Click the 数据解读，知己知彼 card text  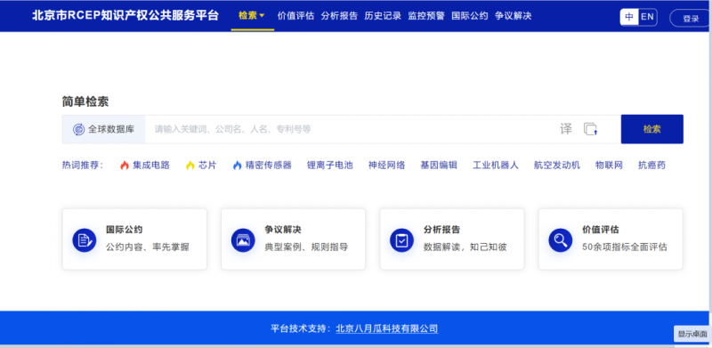[x=465, y=247]
